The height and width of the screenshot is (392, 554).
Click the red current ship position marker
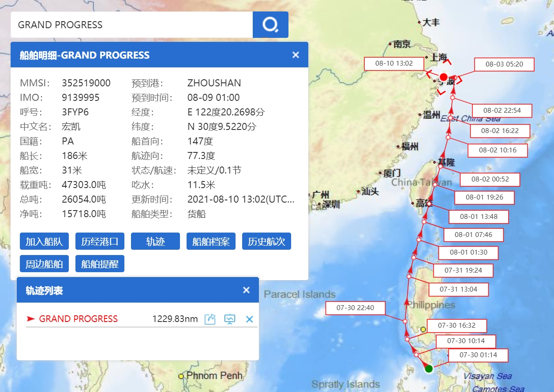(444, 77)
